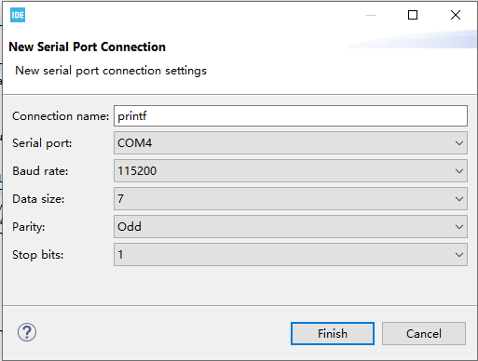Open the Stop bits dropdown showing 1
The height and width of the screenshot is (361, 478).
pos(291,255)
